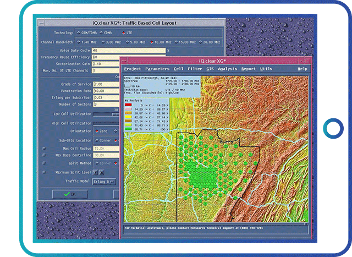Click the lime legend swatch 71.43 to 85.71
The height and width of the screenshot is (257, 352).
click(128, 125)
